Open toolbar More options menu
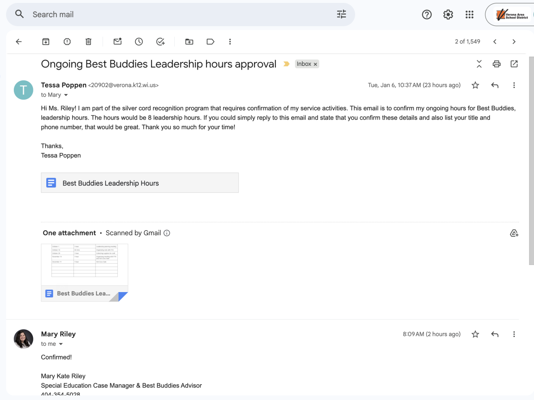This screenshot has width=534, height=400. click(x=230, y=42)
